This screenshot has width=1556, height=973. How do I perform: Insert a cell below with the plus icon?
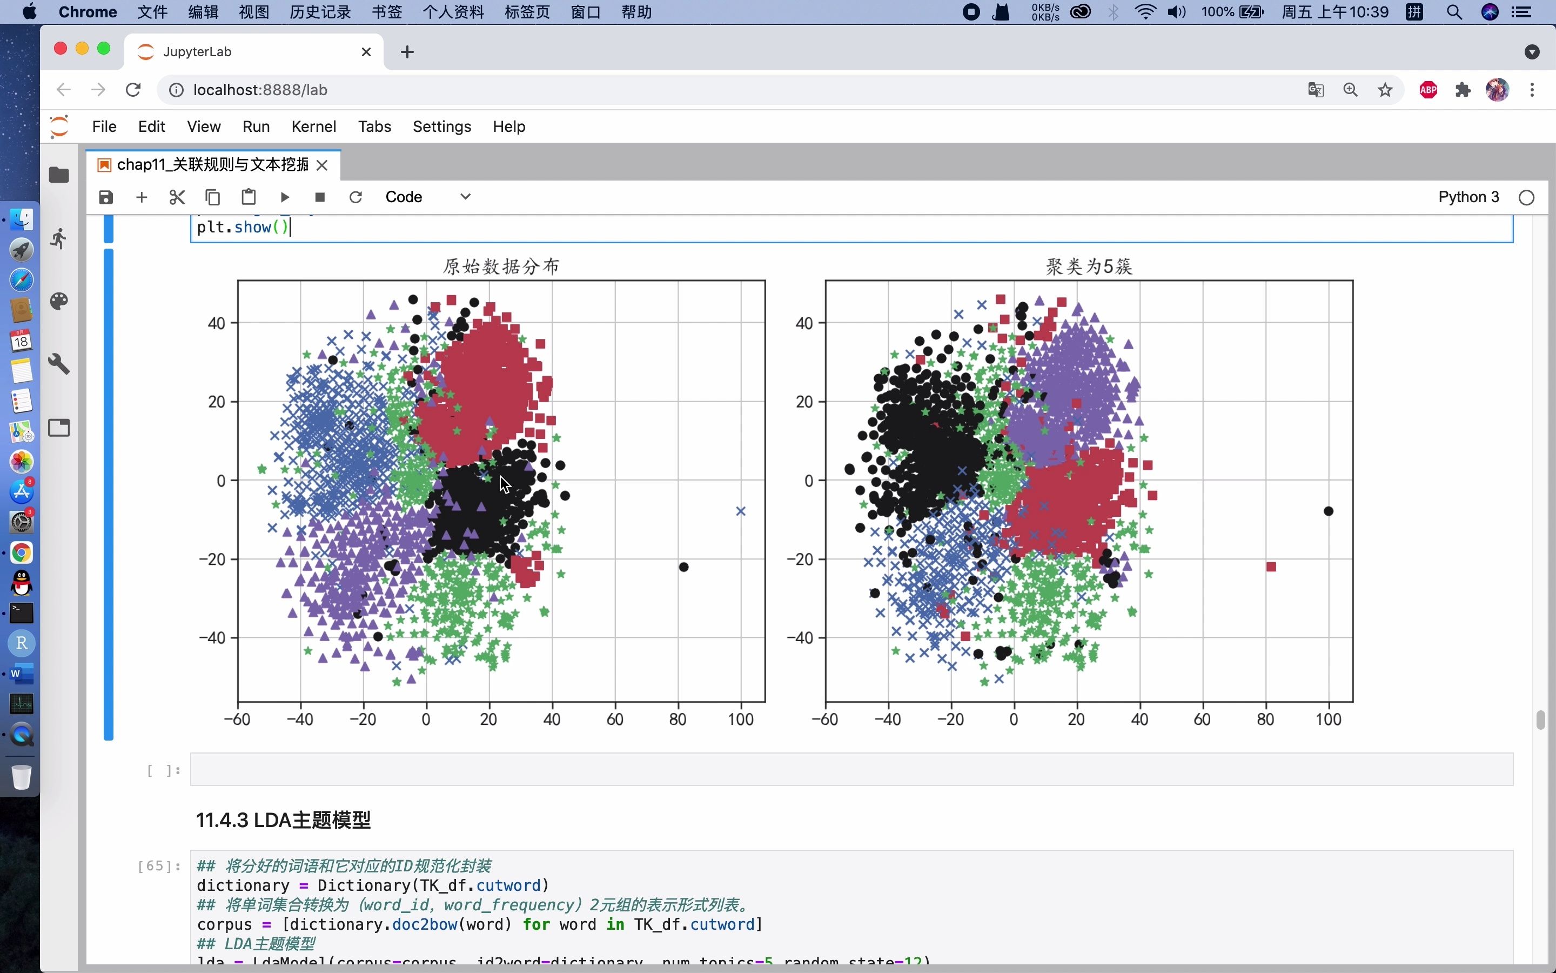(142, 197)
